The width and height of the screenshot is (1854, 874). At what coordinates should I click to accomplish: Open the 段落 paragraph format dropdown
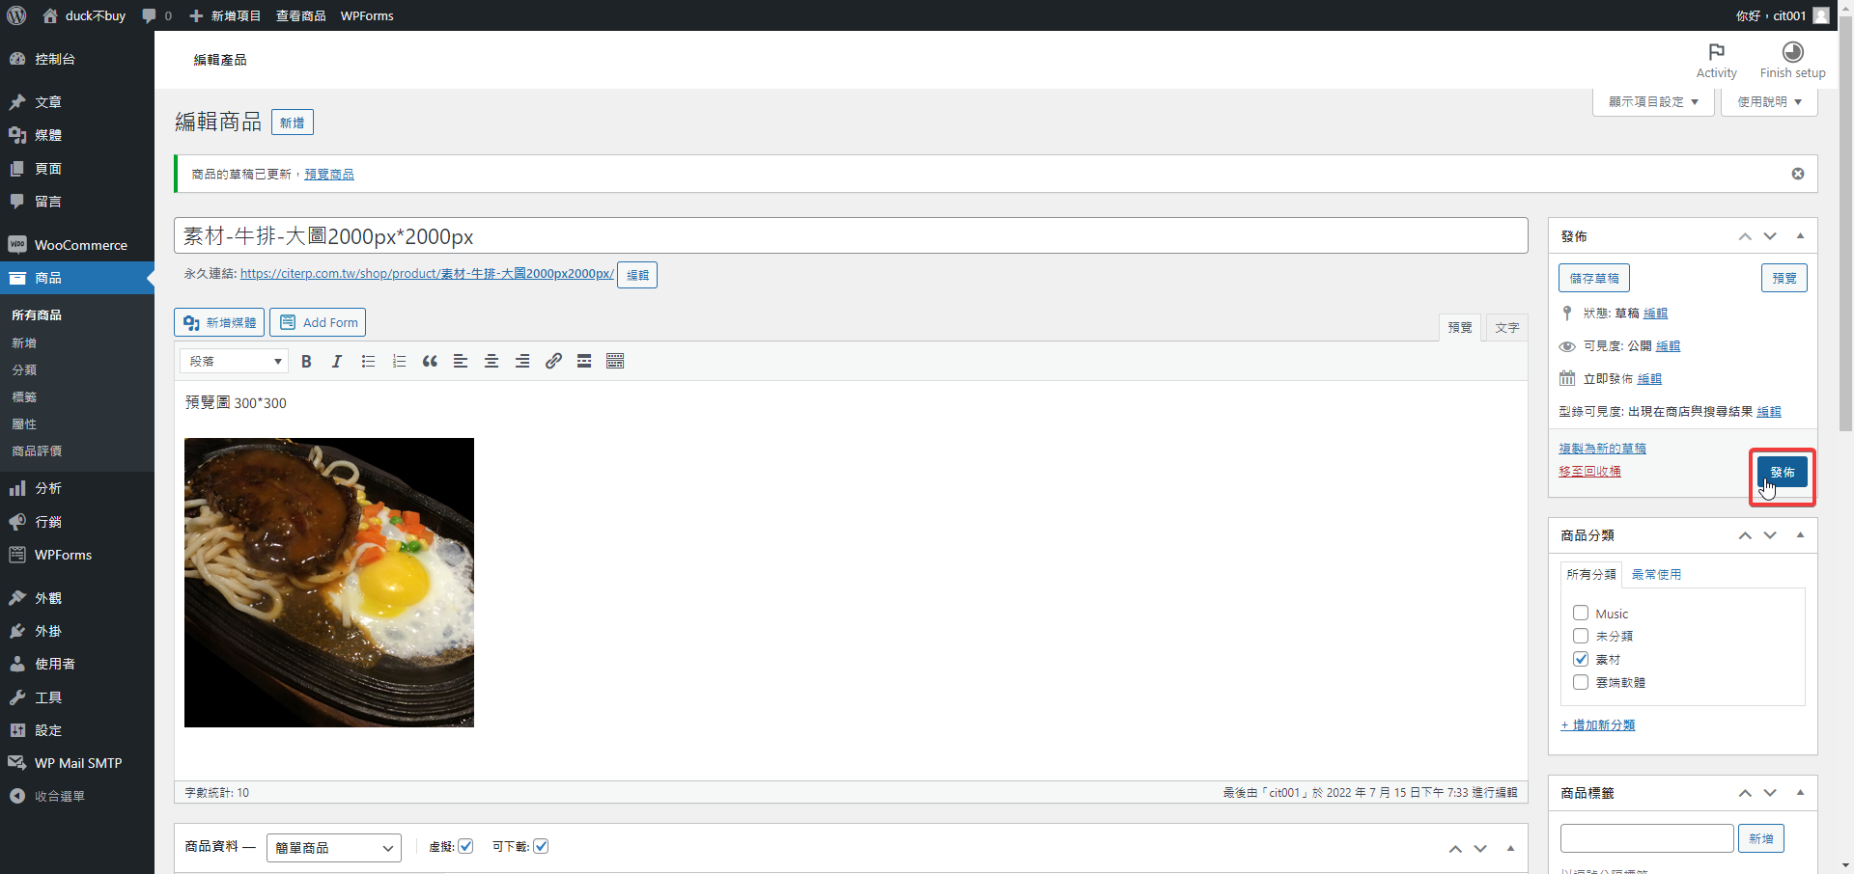click(235, 361)
